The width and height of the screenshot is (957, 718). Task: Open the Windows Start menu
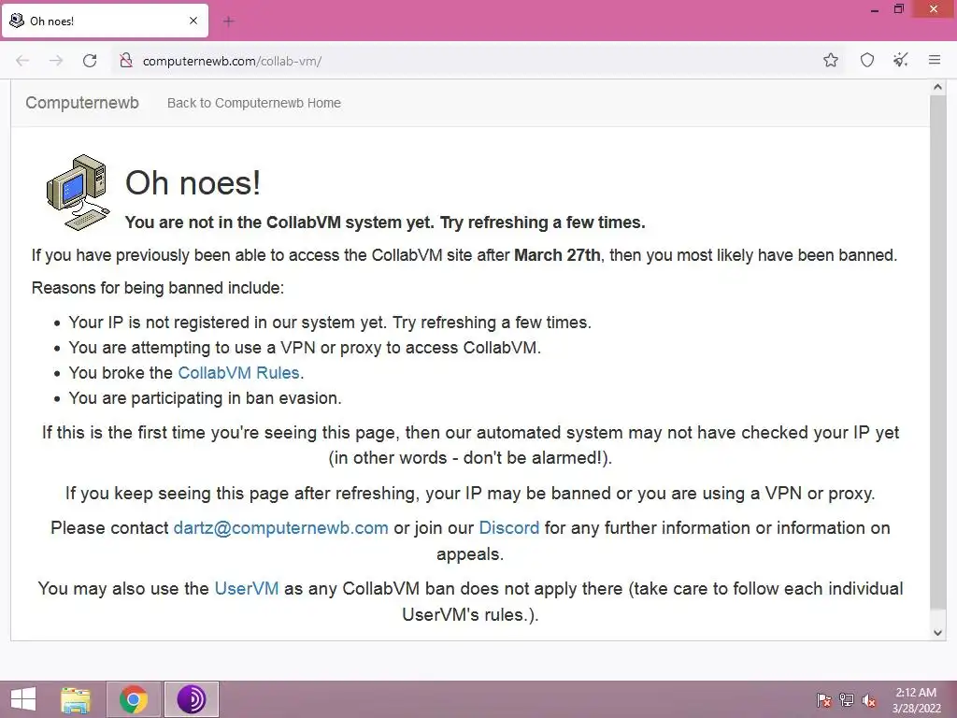pos(23,699)
